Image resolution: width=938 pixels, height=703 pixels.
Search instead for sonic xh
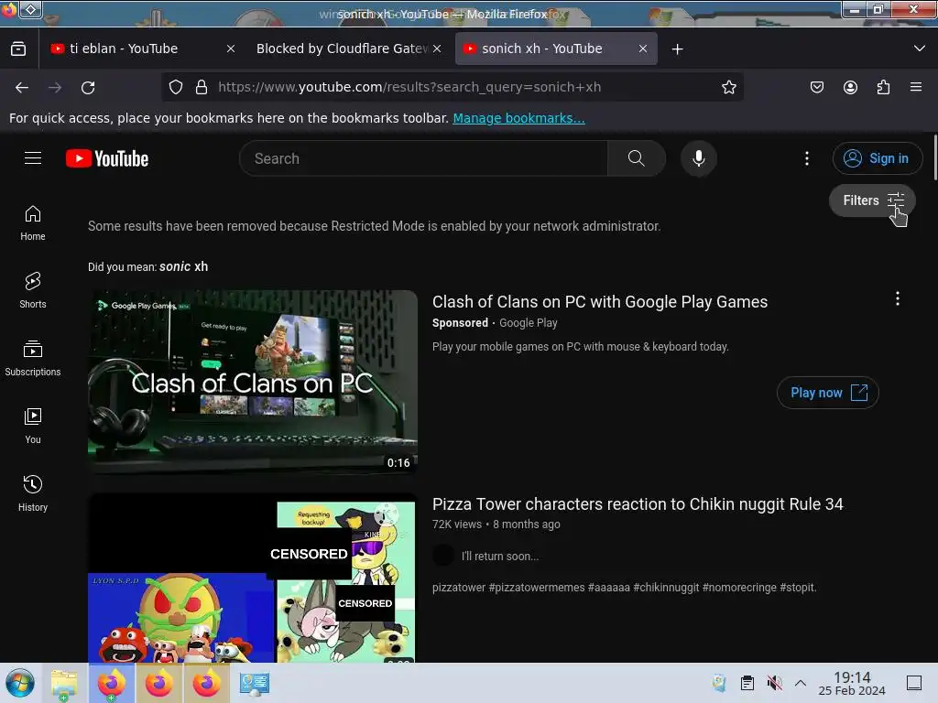(x=183, y=266)
